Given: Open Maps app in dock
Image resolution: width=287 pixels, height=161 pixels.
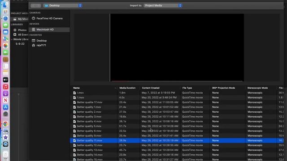Looking at the screenshot, I should click(x=5, y=39).
